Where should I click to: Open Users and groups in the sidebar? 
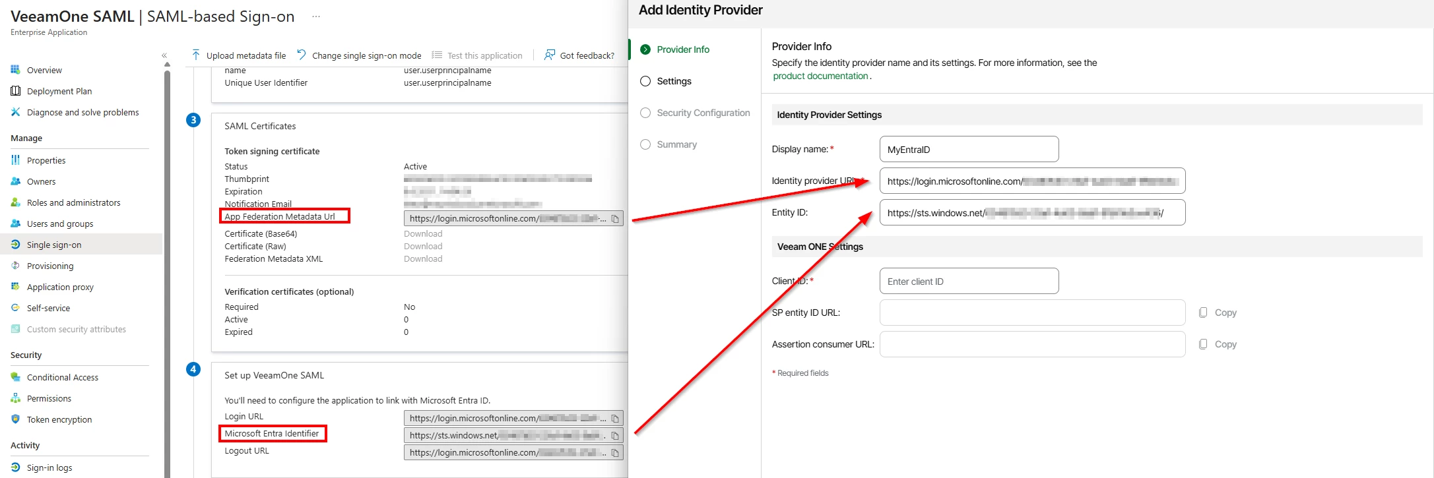point(60,224)
